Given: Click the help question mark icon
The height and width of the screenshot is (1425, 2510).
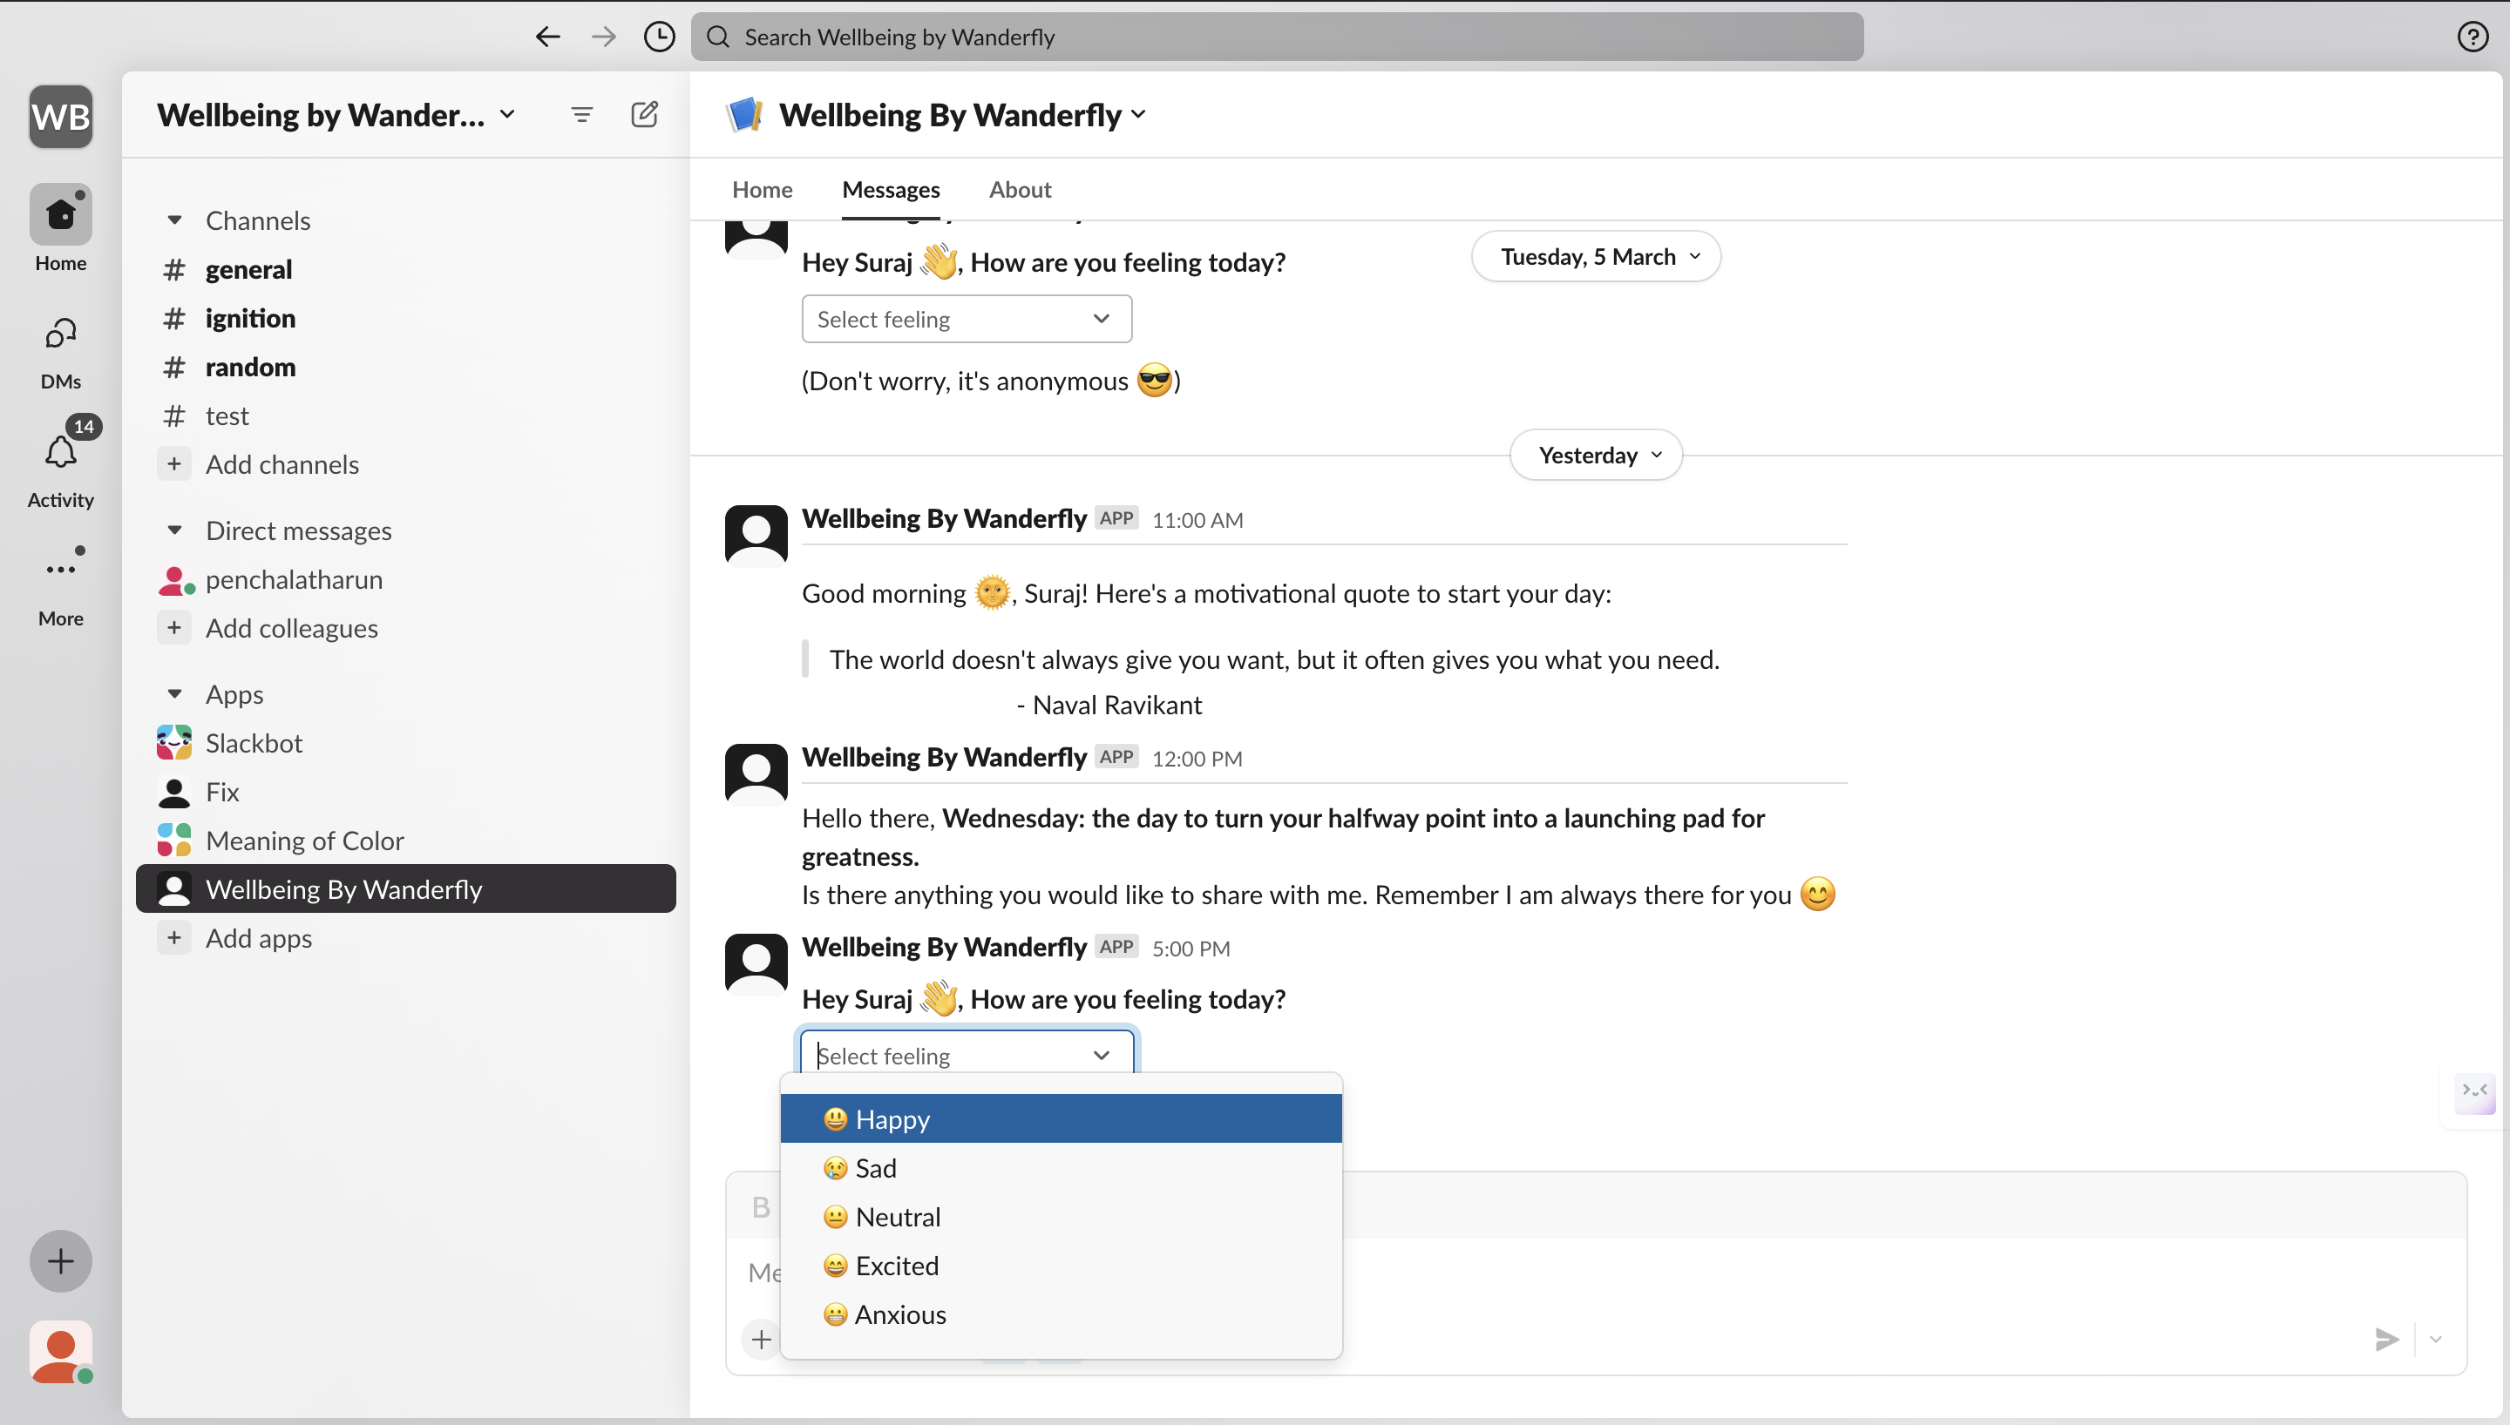Looking at the screenshot, I should 2473,37.
